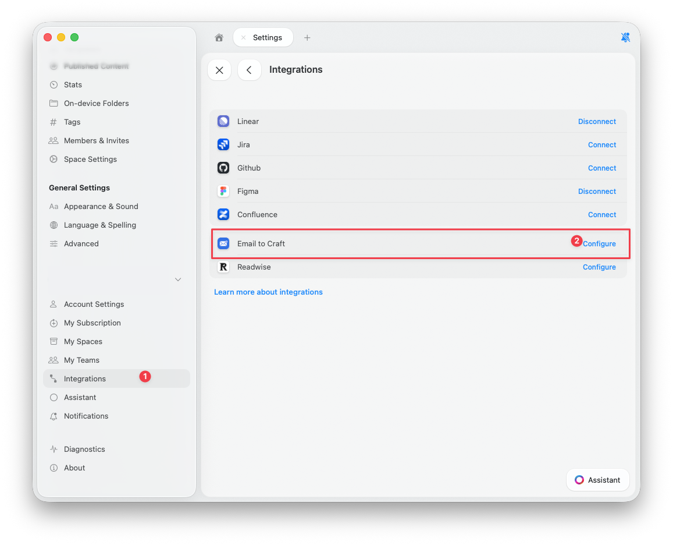
Task: Open a new tab with the plus
Action: 307,38
